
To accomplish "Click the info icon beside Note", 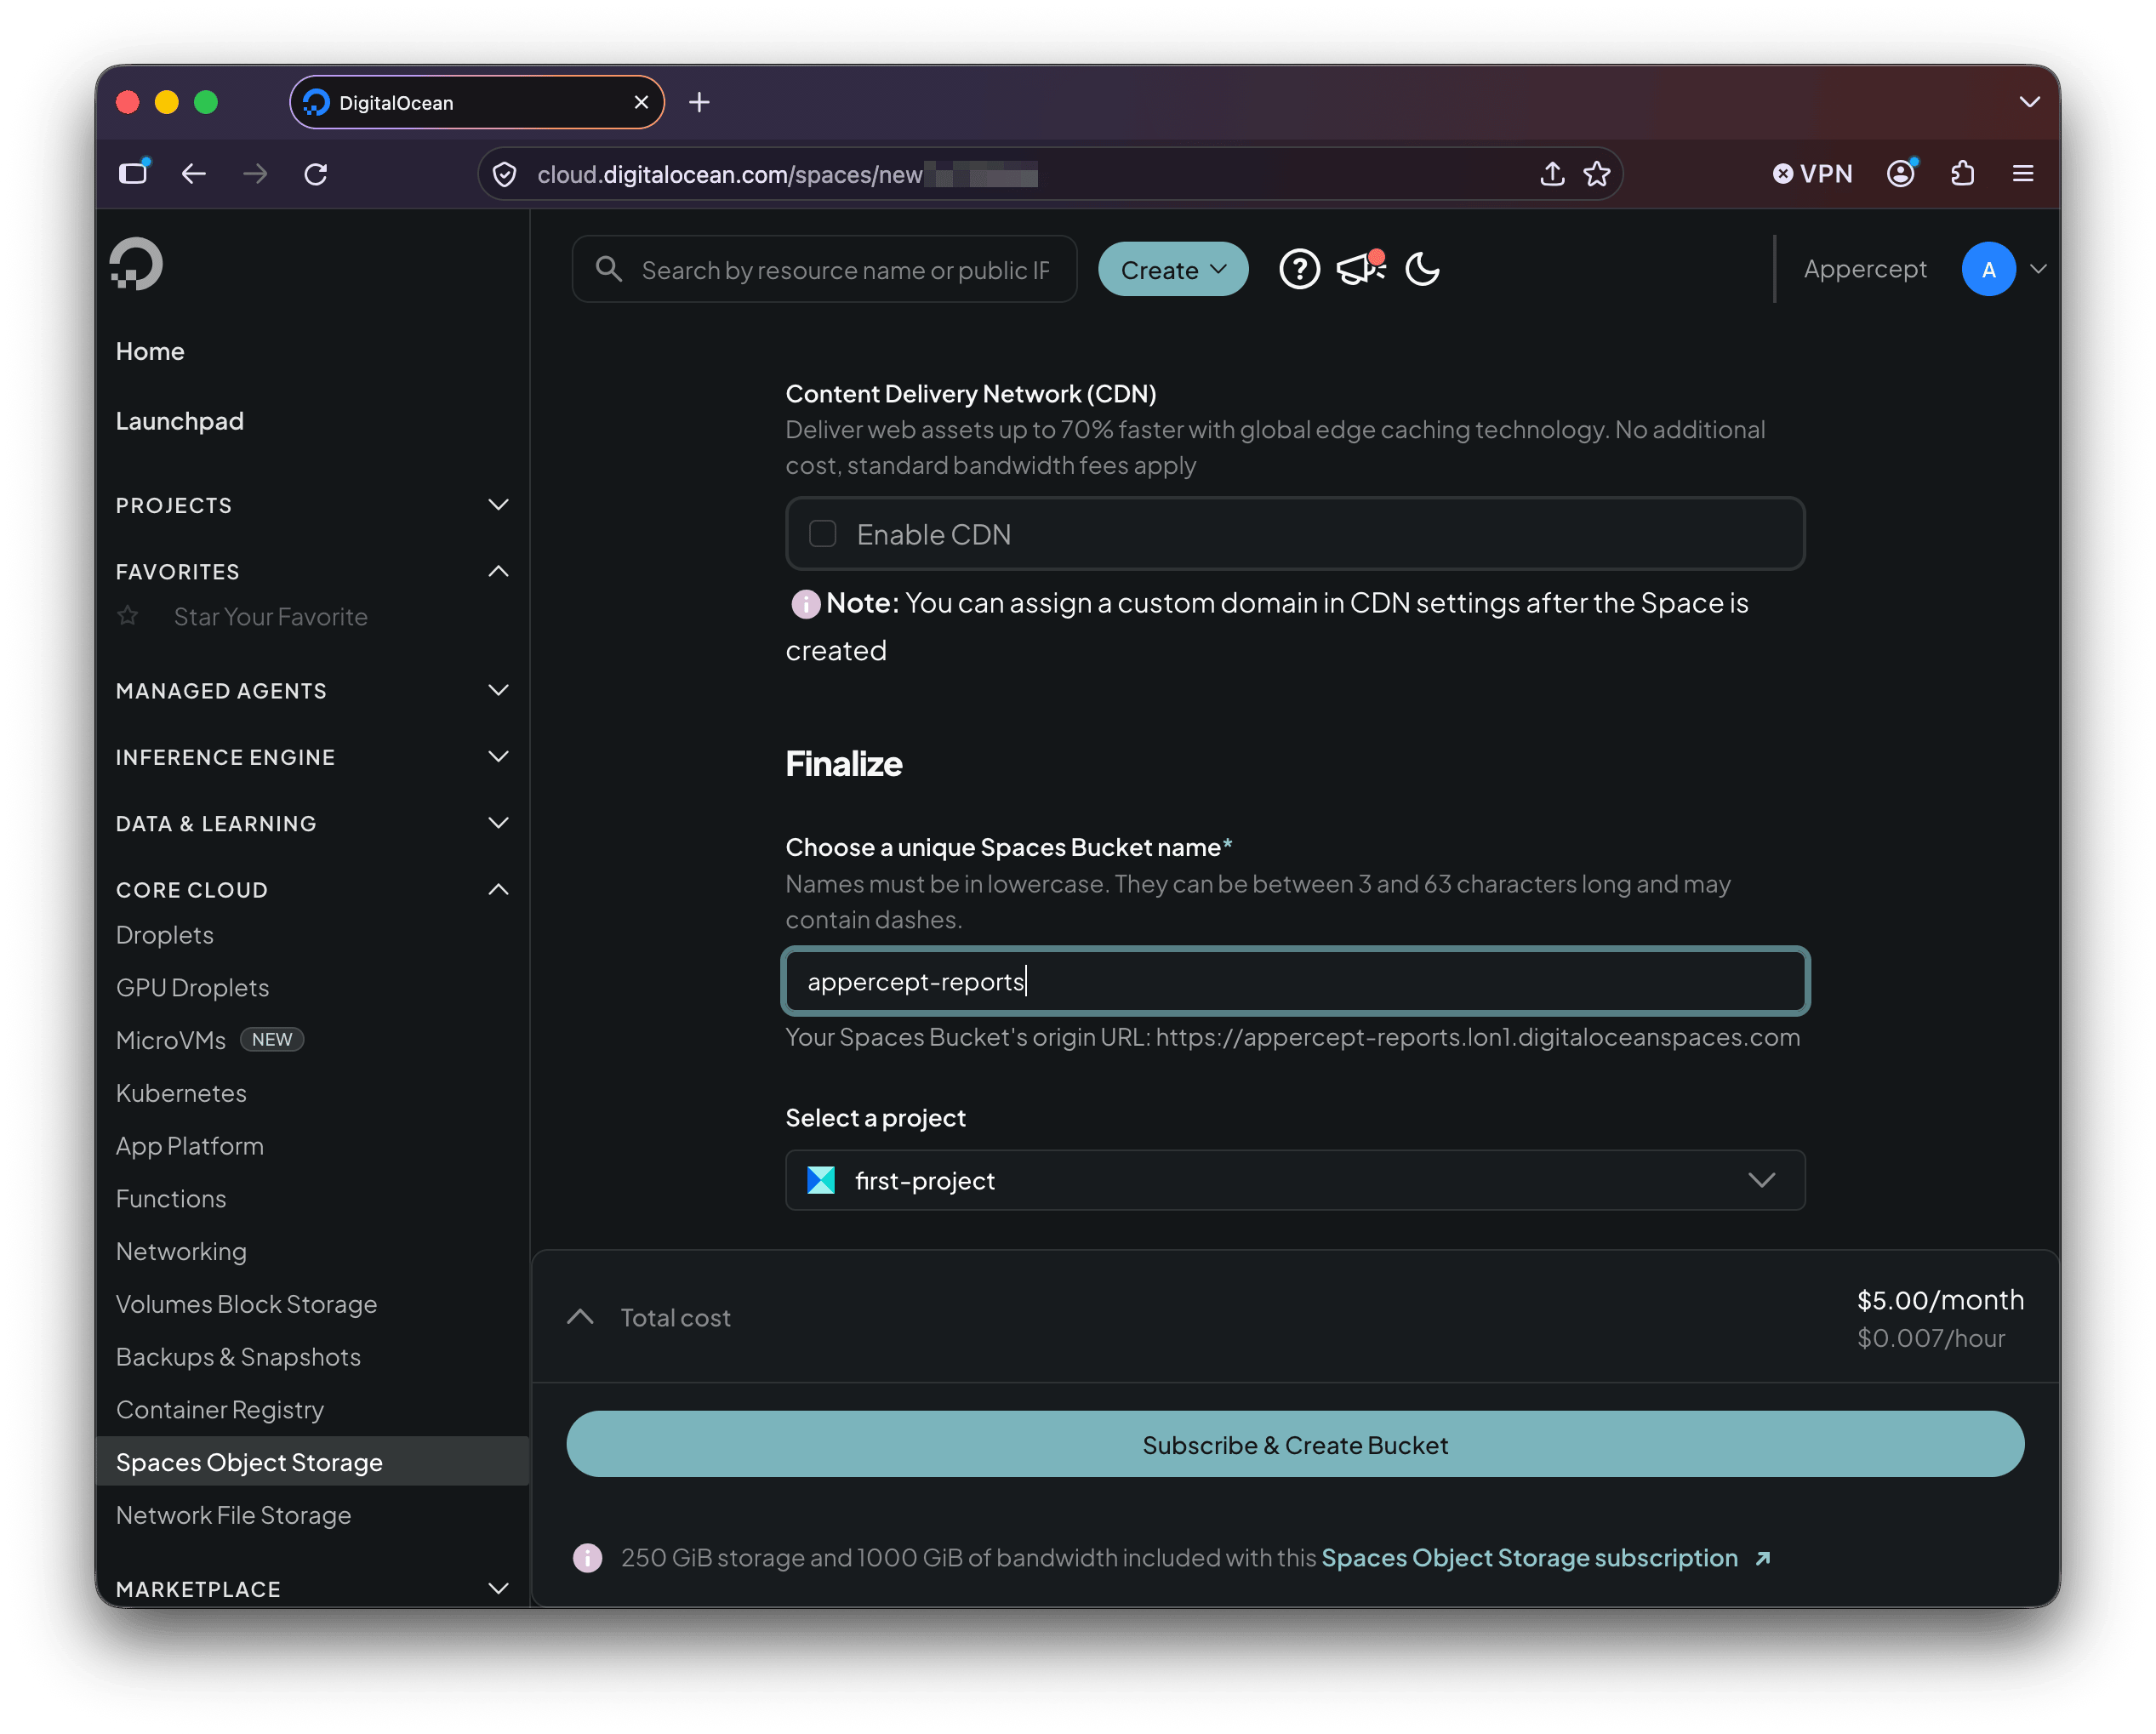I will pos(805,603).
